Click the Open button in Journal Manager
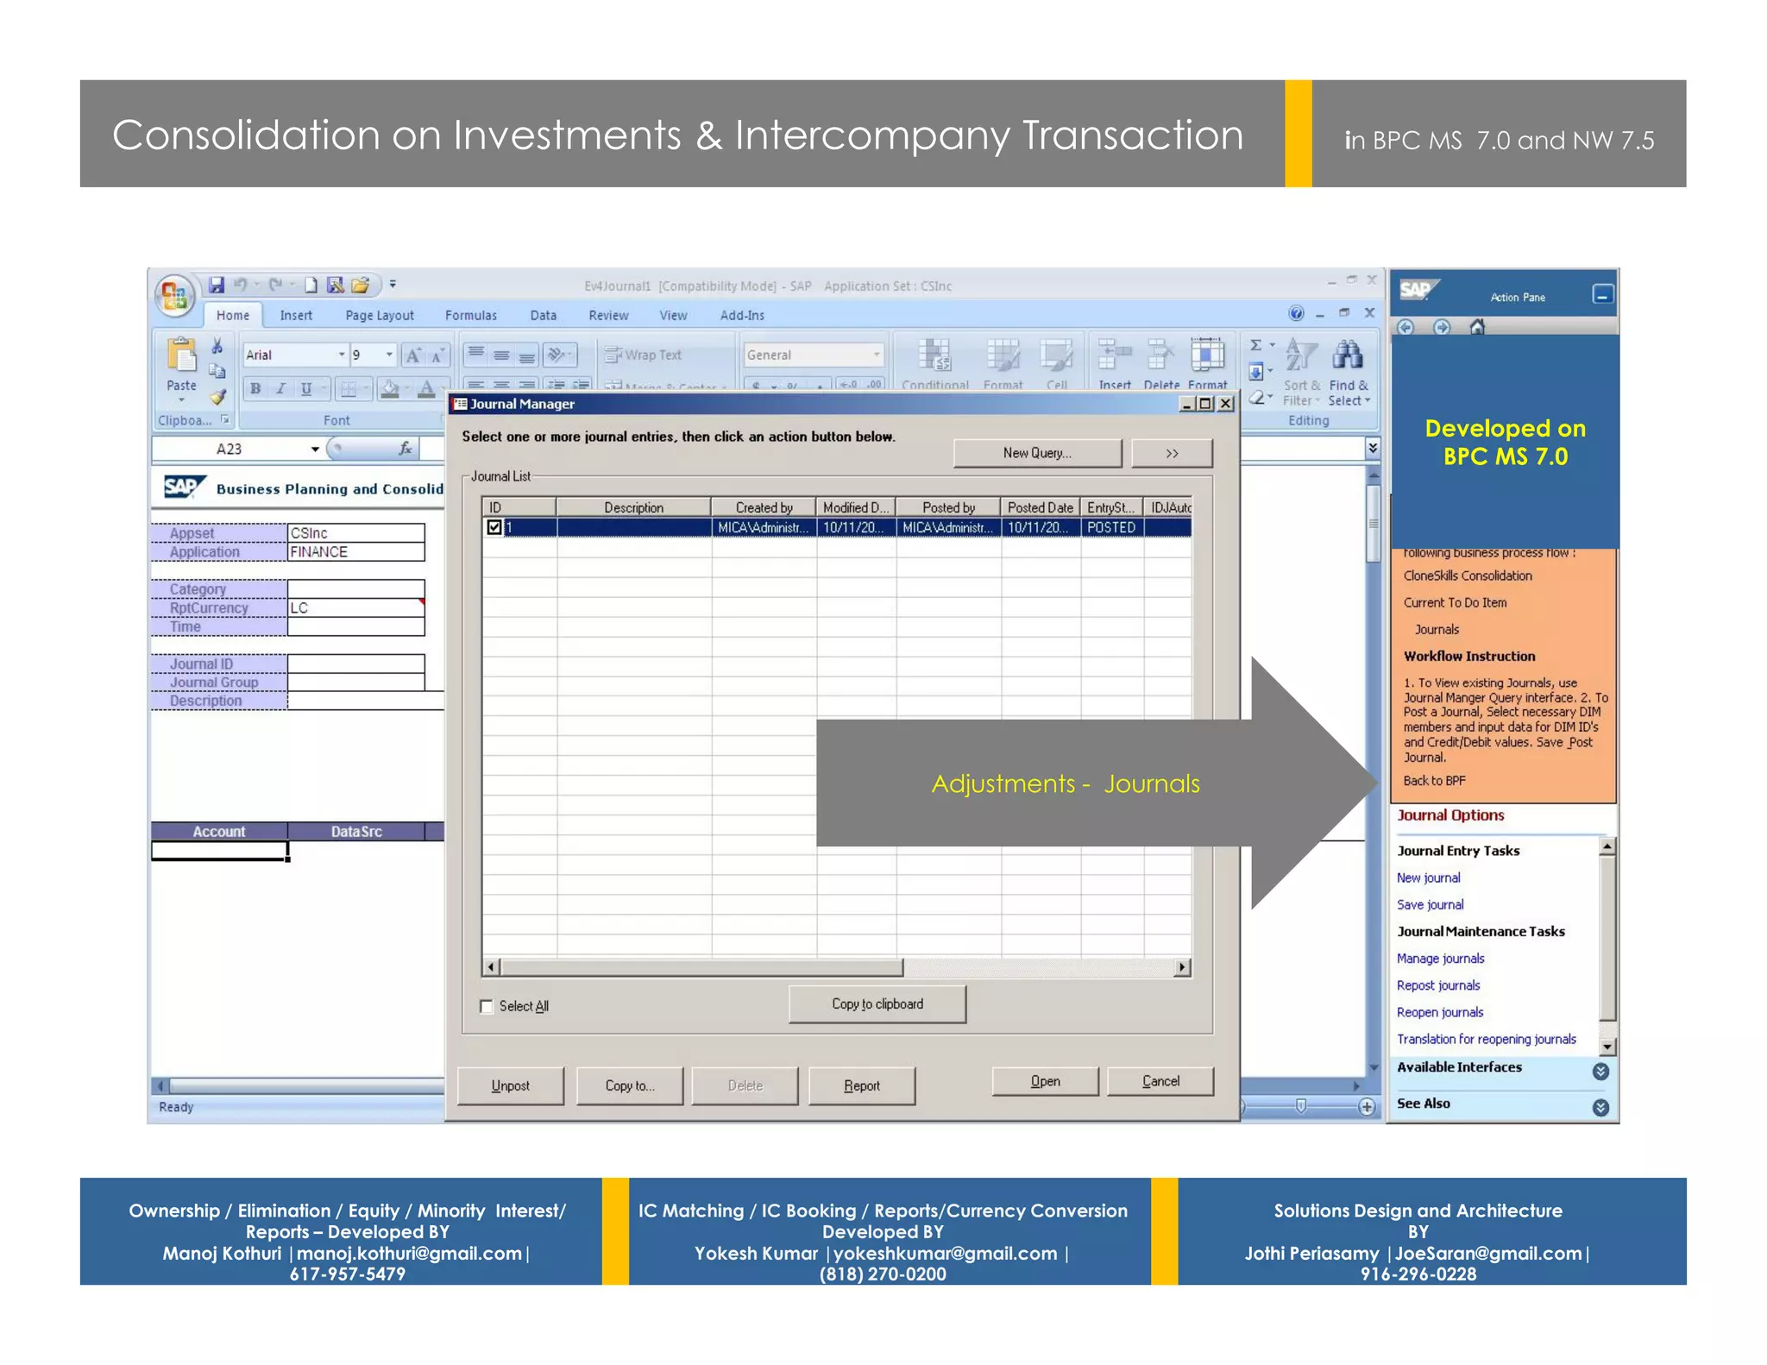 point(1045,1081)
